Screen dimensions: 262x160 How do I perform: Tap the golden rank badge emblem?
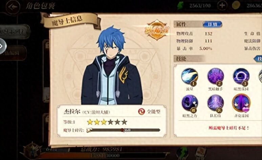coord(157,30)
